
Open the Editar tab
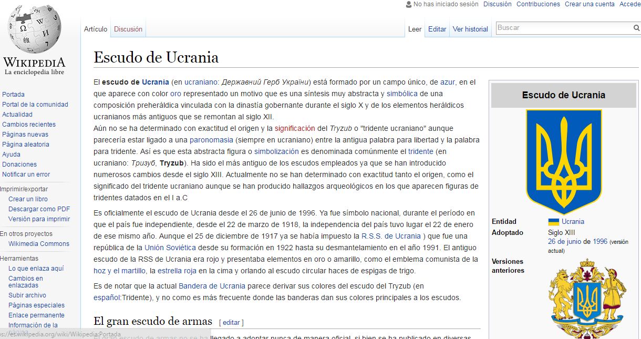(437, 29)
